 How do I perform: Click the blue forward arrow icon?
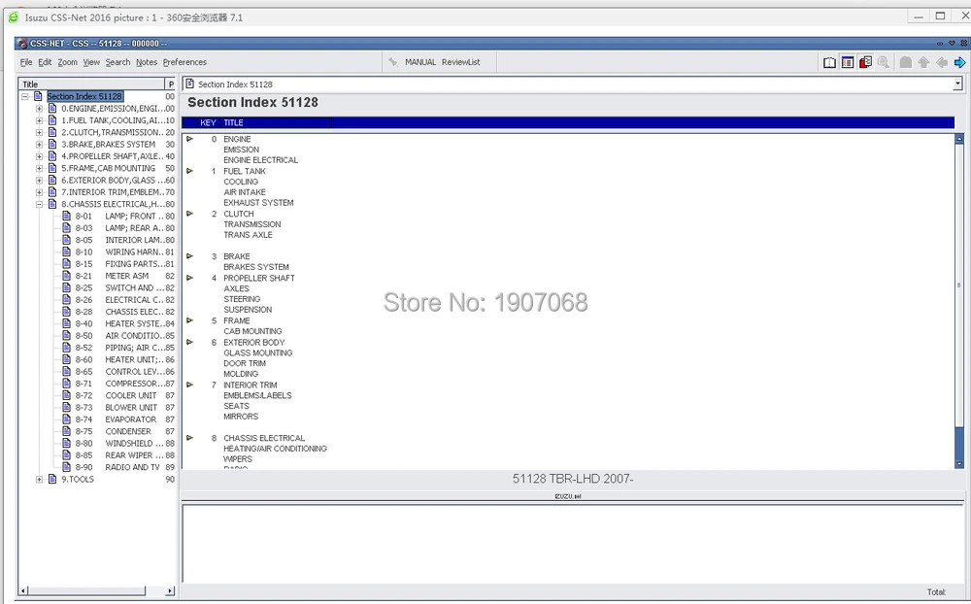point(959,62)
